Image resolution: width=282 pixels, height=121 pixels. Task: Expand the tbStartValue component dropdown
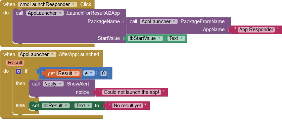click(x=144, y=38)
